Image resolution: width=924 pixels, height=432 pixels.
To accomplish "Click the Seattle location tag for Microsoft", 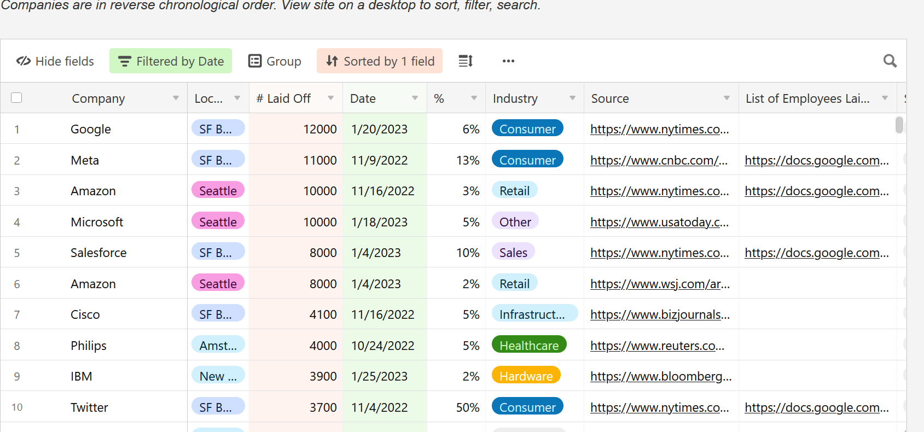I will tap(218, 221).
